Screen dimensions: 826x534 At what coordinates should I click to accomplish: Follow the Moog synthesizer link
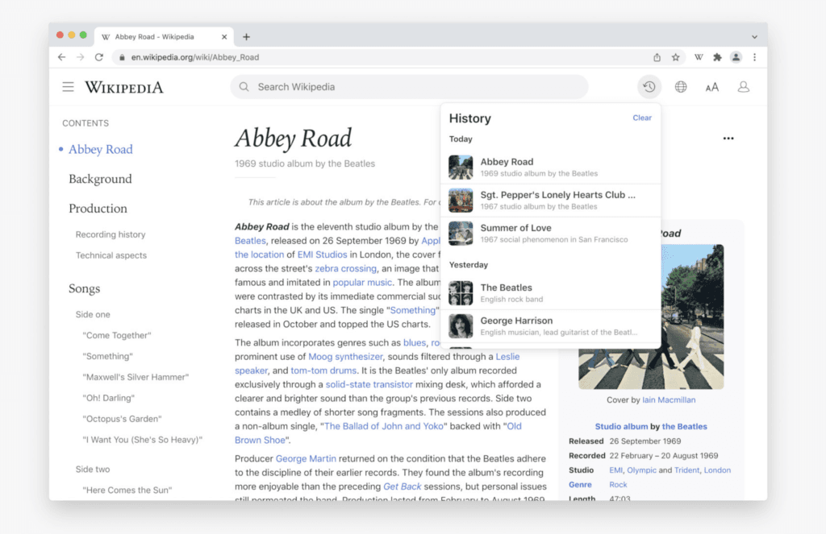pos(345,357)
